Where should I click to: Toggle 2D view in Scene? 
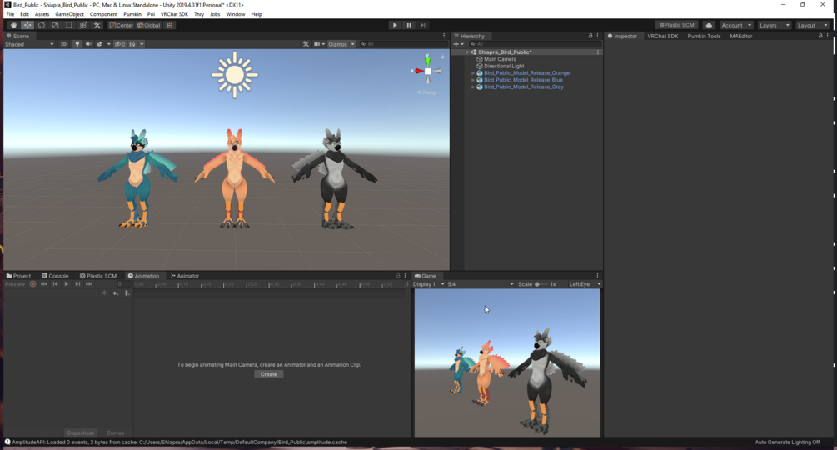tap(63, 44)
